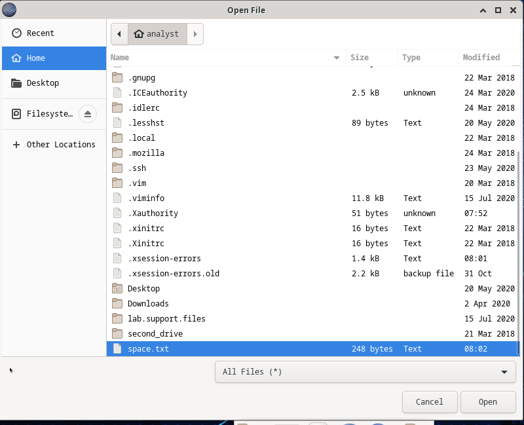Image resolution: width=524 pixels, height=425 pixels.
Task: Sort by the Type column header
Action: [428, 58]
